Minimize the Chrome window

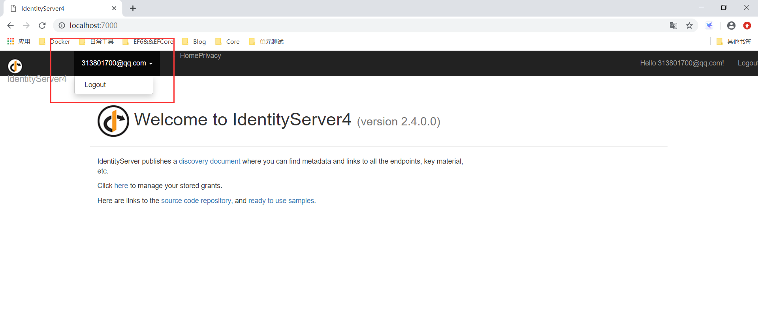[702, 7]
